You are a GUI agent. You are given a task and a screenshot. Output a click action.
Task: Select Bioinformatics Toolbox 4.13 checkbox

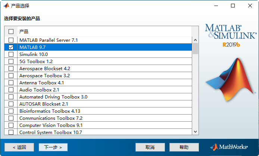click(x=11, y=111)
